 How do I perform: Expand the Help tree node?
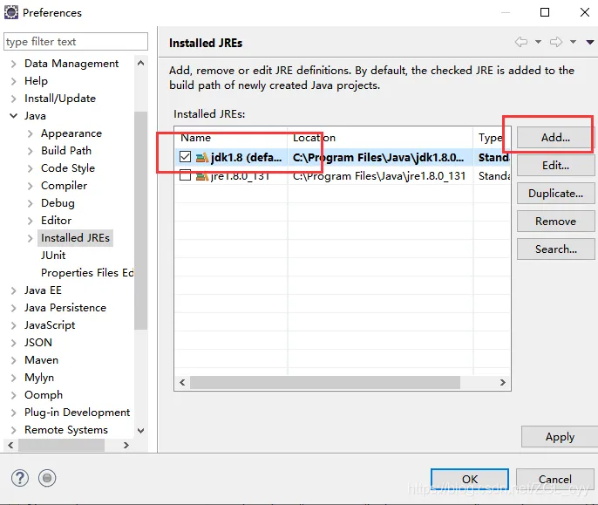14,81
